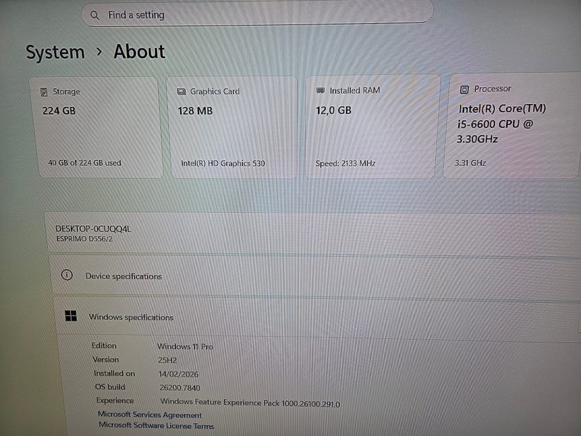Click the breadcrumb chevron between System and About
The height and width of the screenshot is (436, 581).
tap(99, 52)
